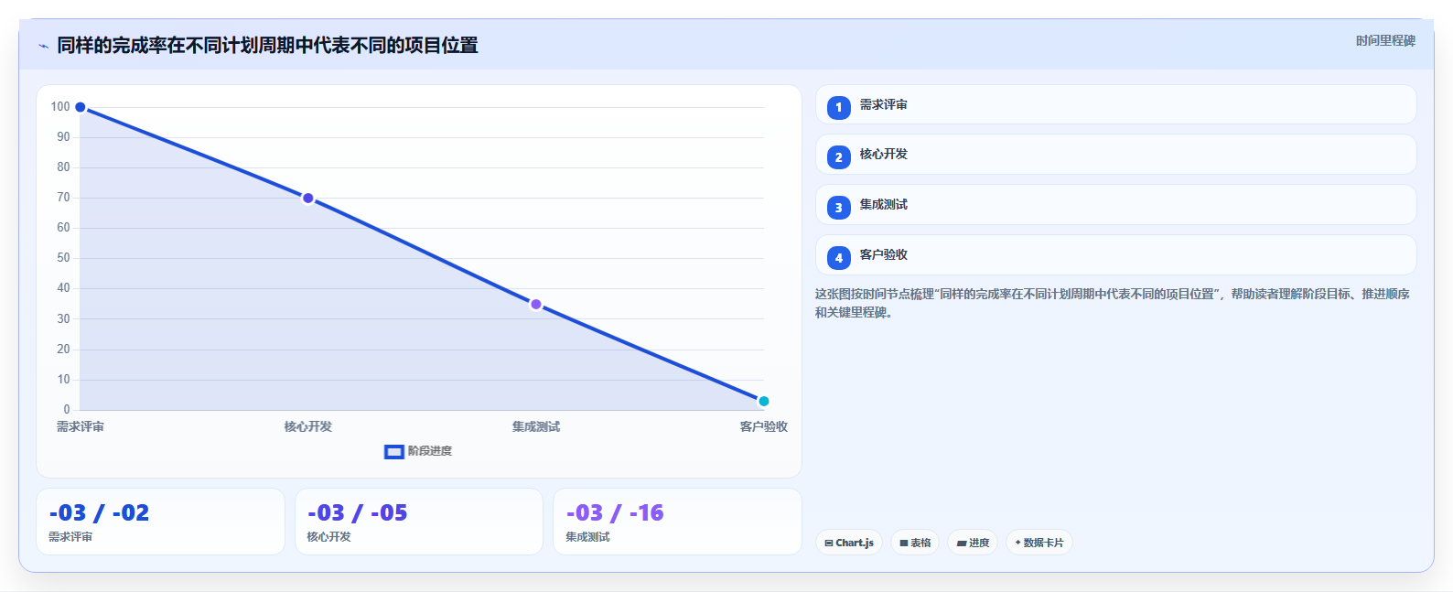The image size is (1453, 592).
Task: Click the Chart.js tag
Action: coord(849,543)
